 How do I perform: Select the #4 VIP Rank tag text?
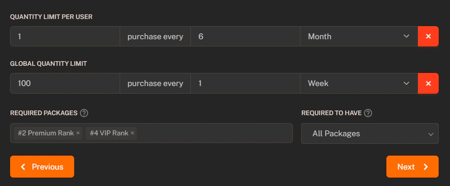pos(109,133)
